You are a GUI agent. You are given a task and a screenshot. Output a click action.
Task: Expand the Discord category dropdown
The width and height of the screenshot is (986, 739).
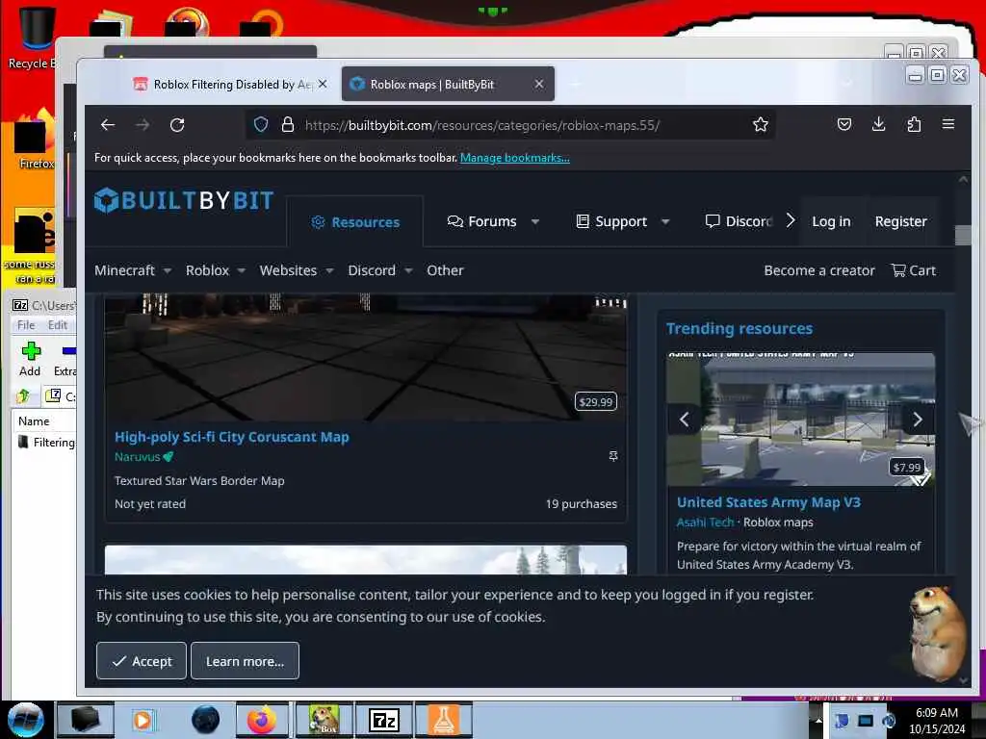click(x=408, y=270)
